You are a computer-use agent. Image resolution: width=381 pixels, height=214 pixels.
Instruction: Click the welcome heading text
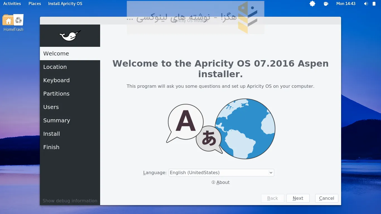click(x=220, y=69)
